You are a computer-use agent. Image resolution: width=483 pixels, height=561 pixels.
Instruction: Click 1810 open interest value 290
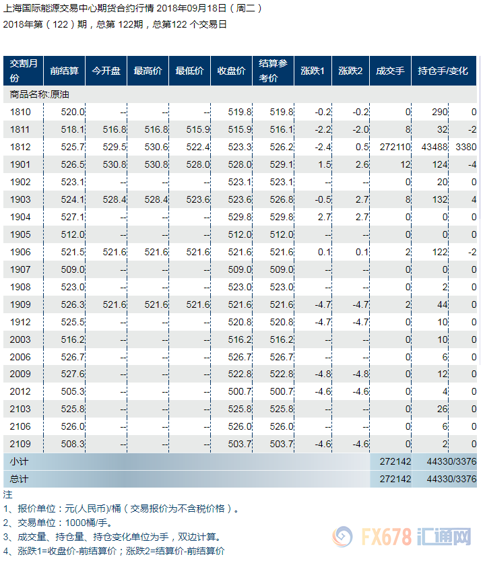pyautogui.click(x=440, y=112)
